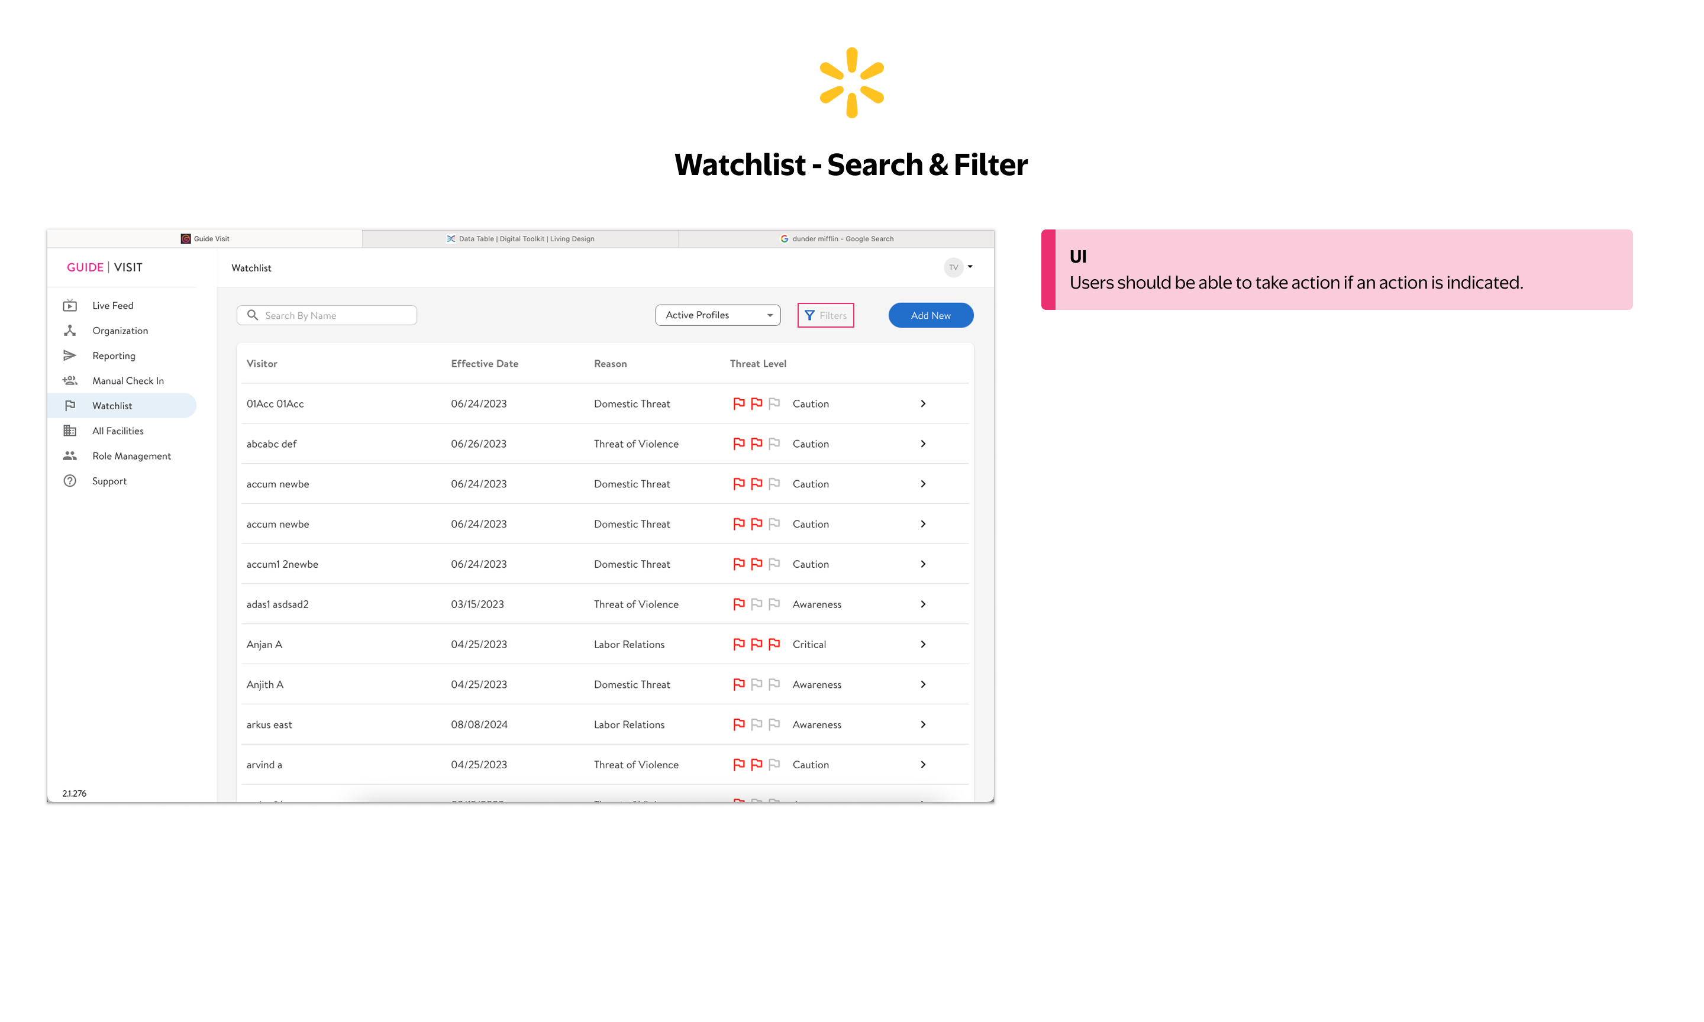Screen dimensions: 1704x1022
Task: Click the Guide Visit tab favicon
Action: pyautogui.click(x=185, y=238)
